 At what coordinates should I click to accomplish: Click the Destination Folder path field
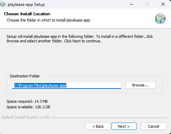point(66,85)
